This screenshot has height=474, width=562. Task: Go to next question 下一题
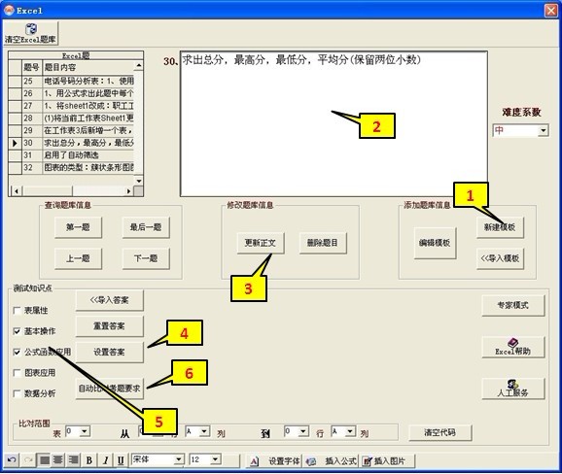click(x=146, y=258)
